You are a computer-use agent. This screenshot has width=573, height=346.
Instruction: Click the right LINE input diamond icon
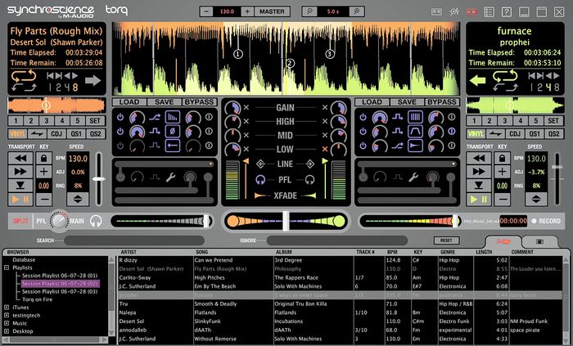coord(309,164)
